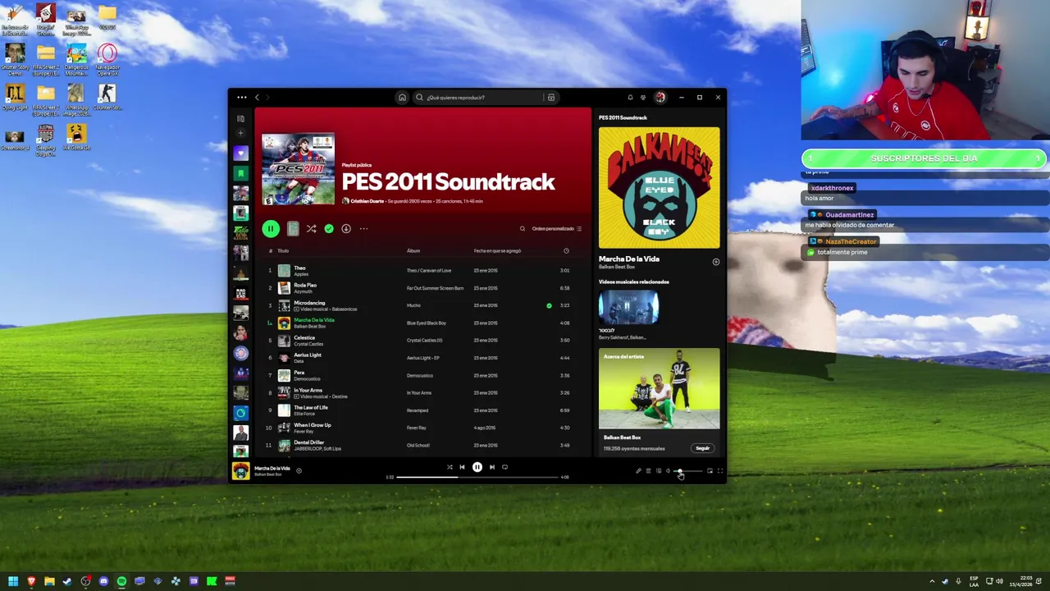The image size is (1050, 591).
Task: Open Balkan Beat Box album art in right panel
Action: [660, 187]
